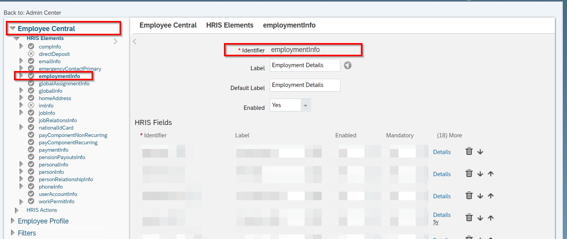Open the Enabled Yes dropdown
Image resolution: width=567 pixels, height=239 pixels.
tap(290, 105)
